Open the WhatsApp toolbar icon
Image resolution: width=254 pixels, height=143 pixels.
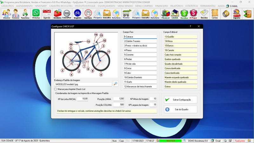click(x=36, y=13)
